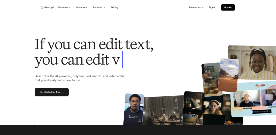Click the 'Descript is the AI-powered' description text
The height and width of the screenshot is (135, 276).
[80, 78]
